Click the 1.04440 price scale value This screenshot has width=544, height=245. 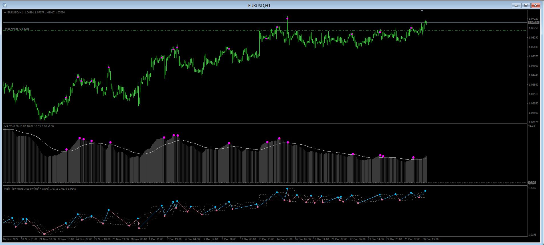(x=533, y=75)
